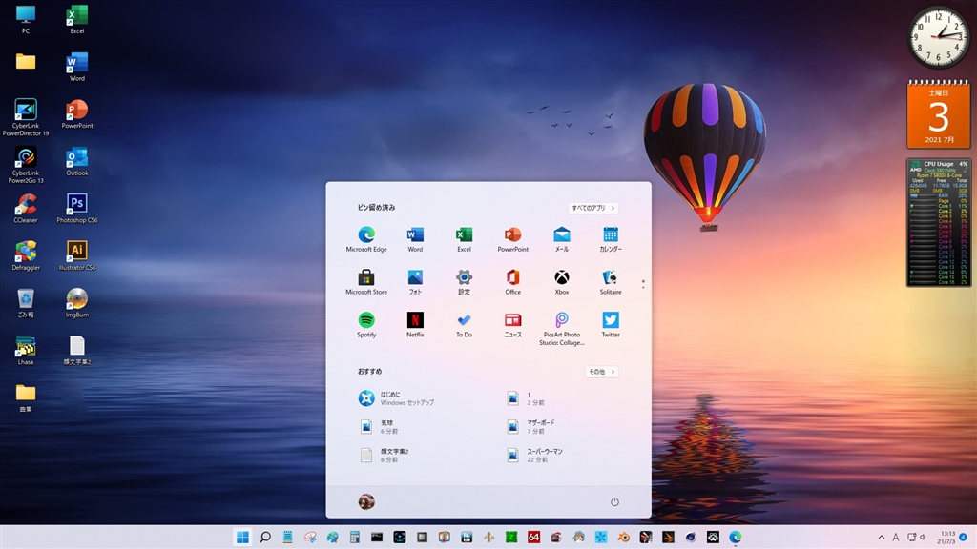The width and height of the screenshot is (977, 549).
Task: Launch Microsoft Store from pinned apps
Action: 366,278
